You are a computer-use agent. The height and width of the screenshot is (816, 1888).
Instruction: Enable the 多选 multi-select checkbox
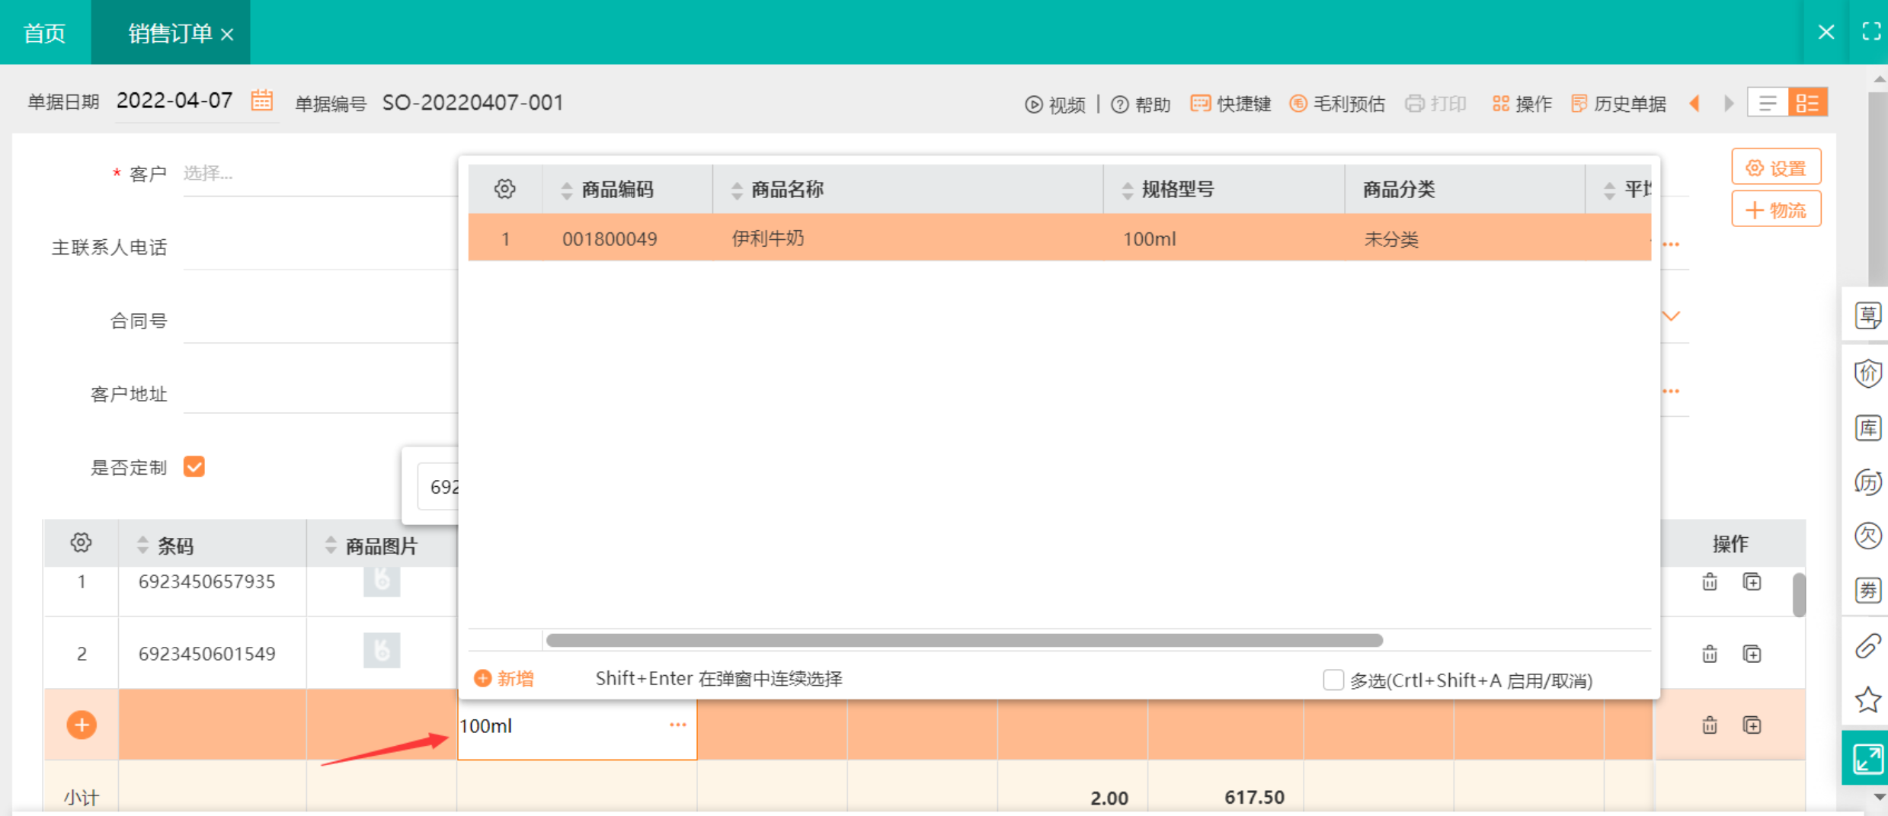click(1333, 680)
